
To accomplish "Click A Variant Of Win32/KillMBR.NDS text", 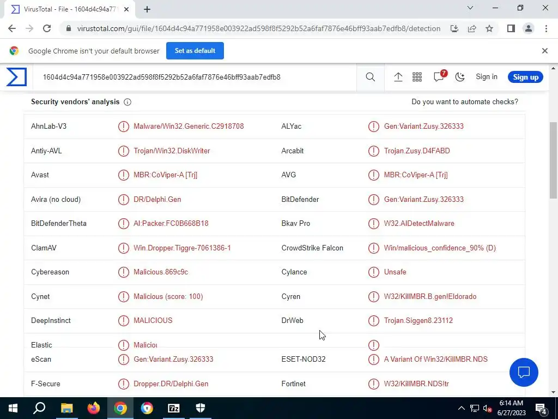I will pos(436,360).
